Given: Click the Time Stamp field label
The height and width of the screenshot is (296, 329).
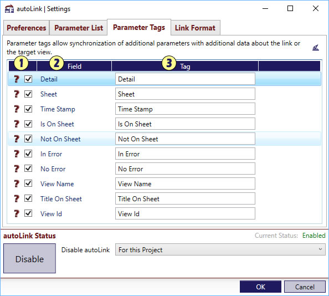Looking at the screenshot, I should (x=58, y=109).
